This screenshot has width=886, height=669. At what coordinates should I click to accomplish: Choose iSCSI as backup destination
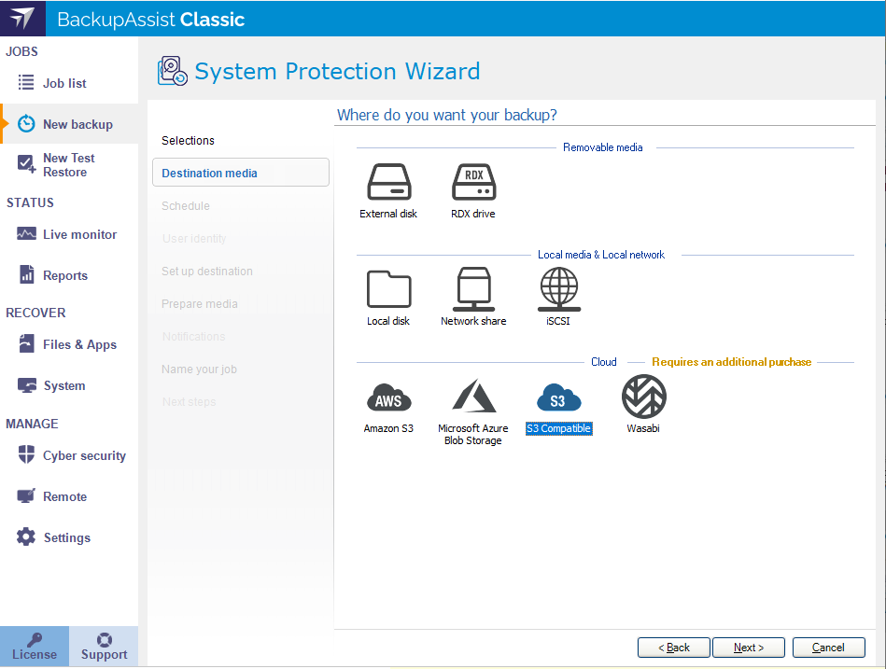click(558, 289)
